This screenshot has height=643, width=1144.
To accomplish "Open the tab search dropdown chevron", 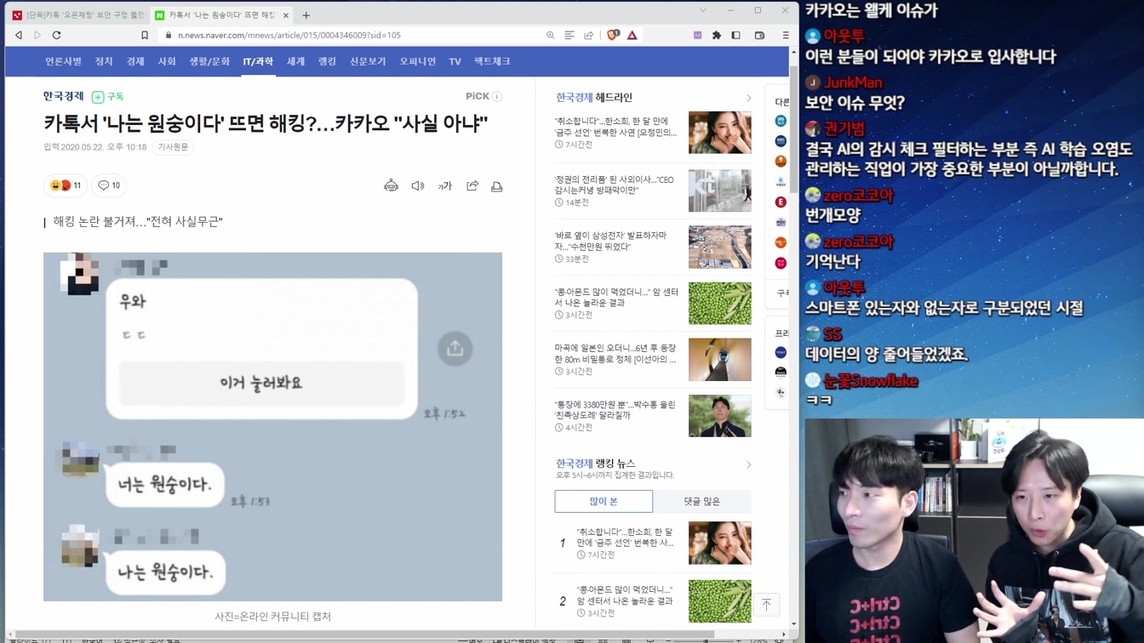I will tap(703, 11).
